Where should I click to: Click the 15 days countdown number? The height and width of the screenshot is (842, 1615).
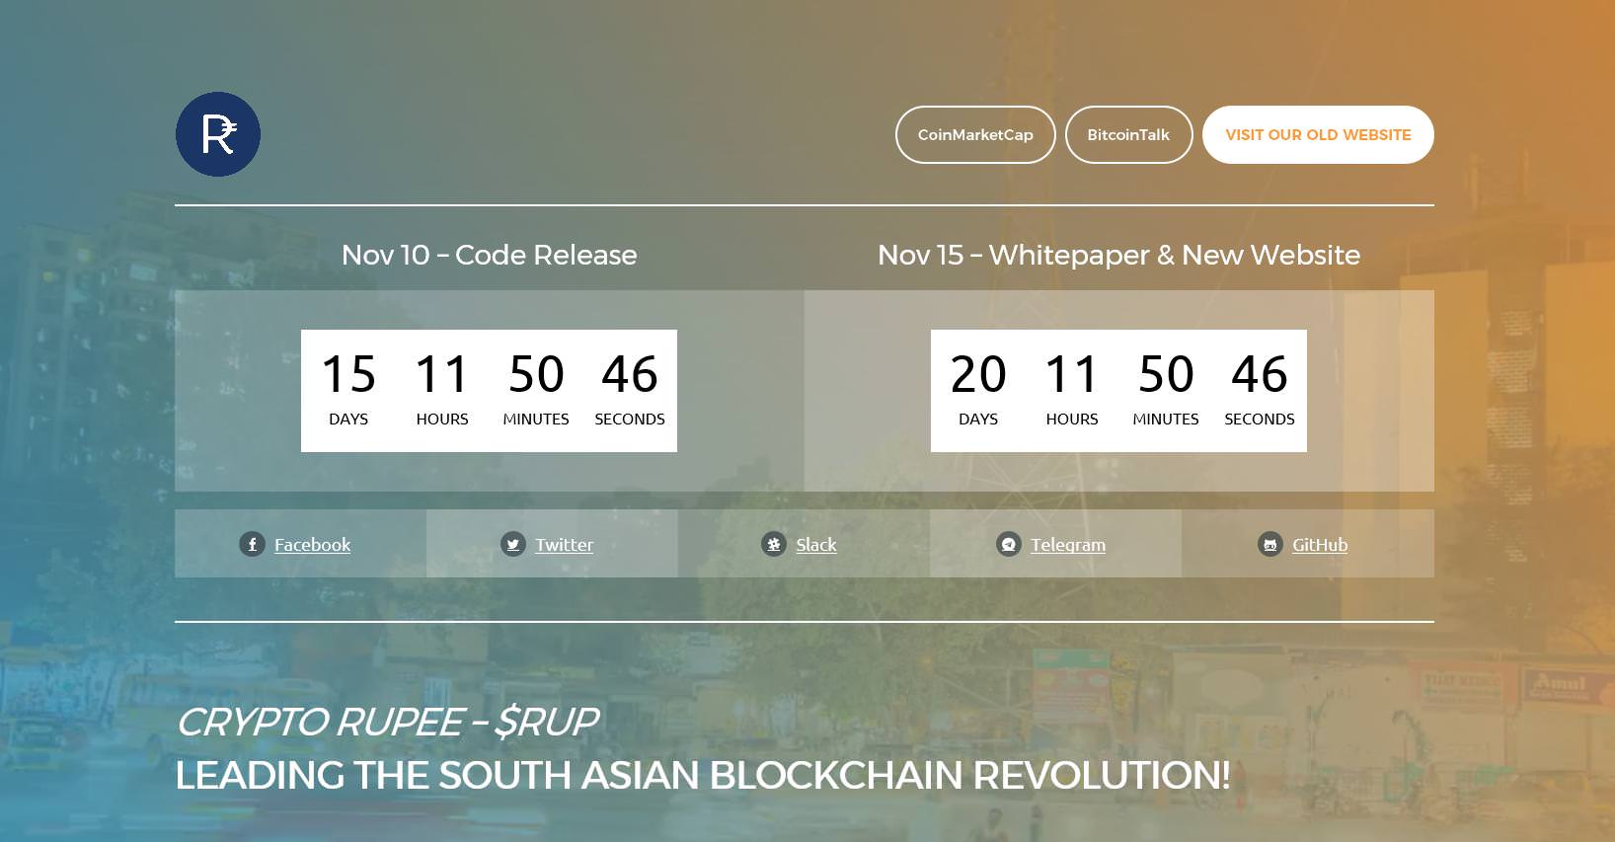[348, 374]
